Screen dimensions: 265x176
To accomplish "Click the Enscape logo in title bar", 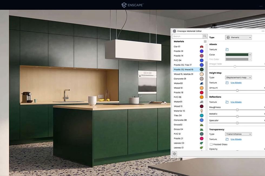I will (132, 5).
